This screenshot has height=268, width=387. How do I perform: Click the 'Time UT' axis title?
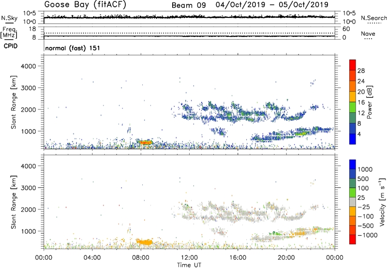(189, 265)
